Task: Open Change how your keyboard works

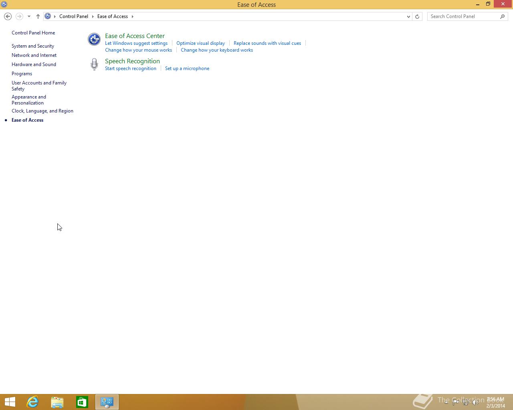Action: tap(217, 50)
